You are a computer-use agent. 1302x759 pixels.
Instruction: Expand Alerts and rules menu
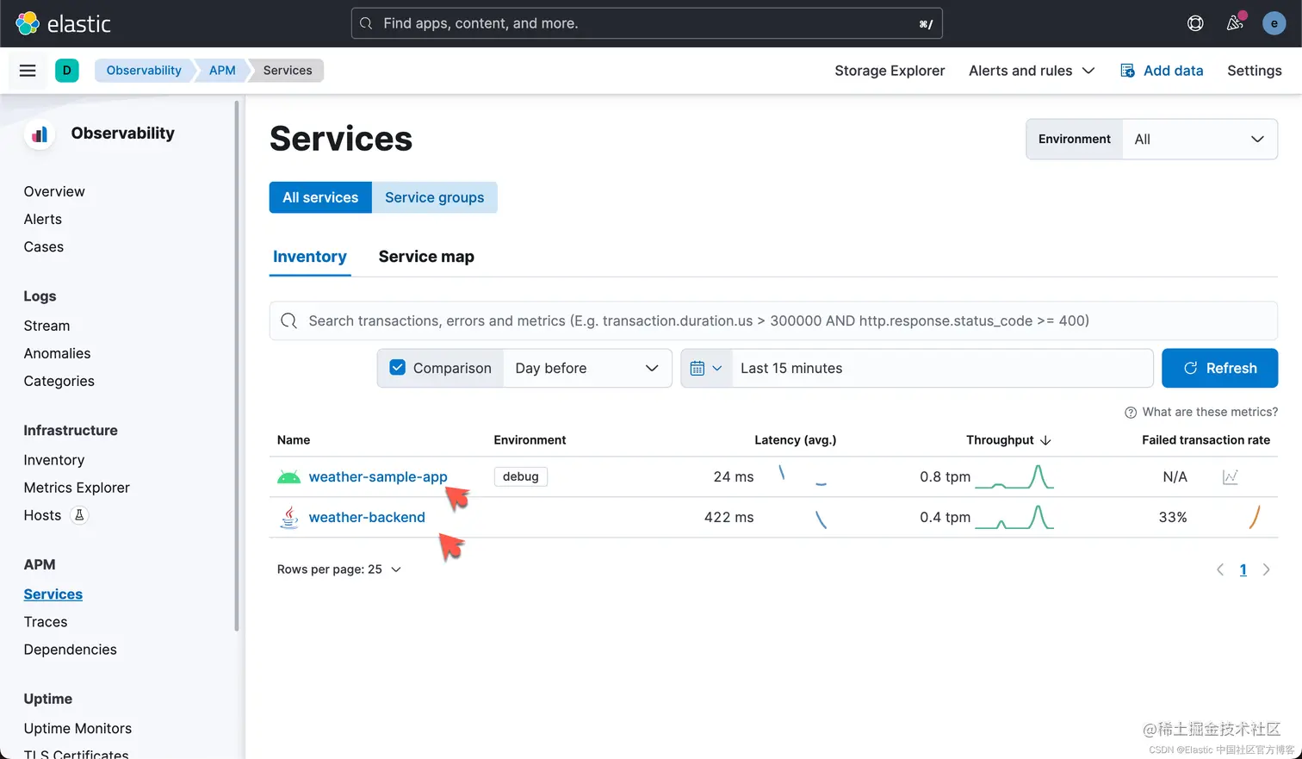pos(1032,71)
